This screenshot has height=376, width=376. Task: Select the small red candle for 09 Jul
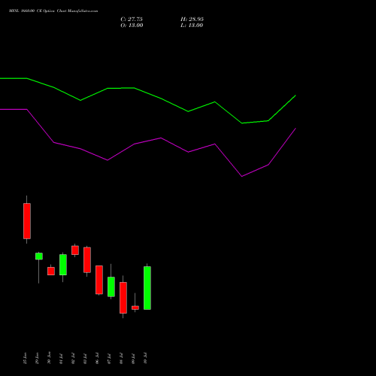[x=135, y=308]
